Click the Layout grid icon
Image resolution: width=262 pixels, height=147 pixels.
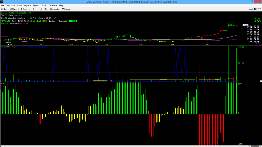[x=255, y=9]
